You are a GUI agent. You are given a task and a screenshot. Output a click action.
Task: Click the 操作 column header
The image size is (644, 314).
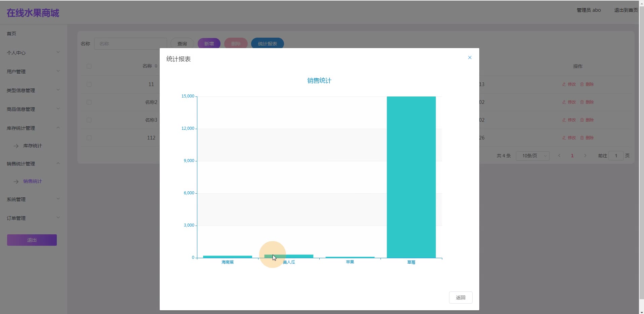point(578,66)
